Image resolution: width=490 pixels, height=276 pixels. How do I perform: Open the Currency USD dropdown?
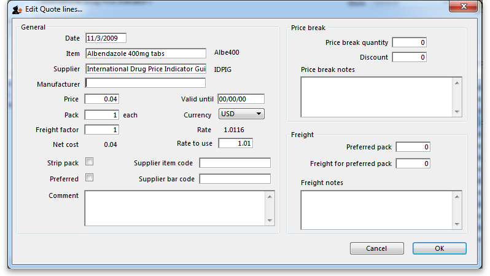(241, 114)
